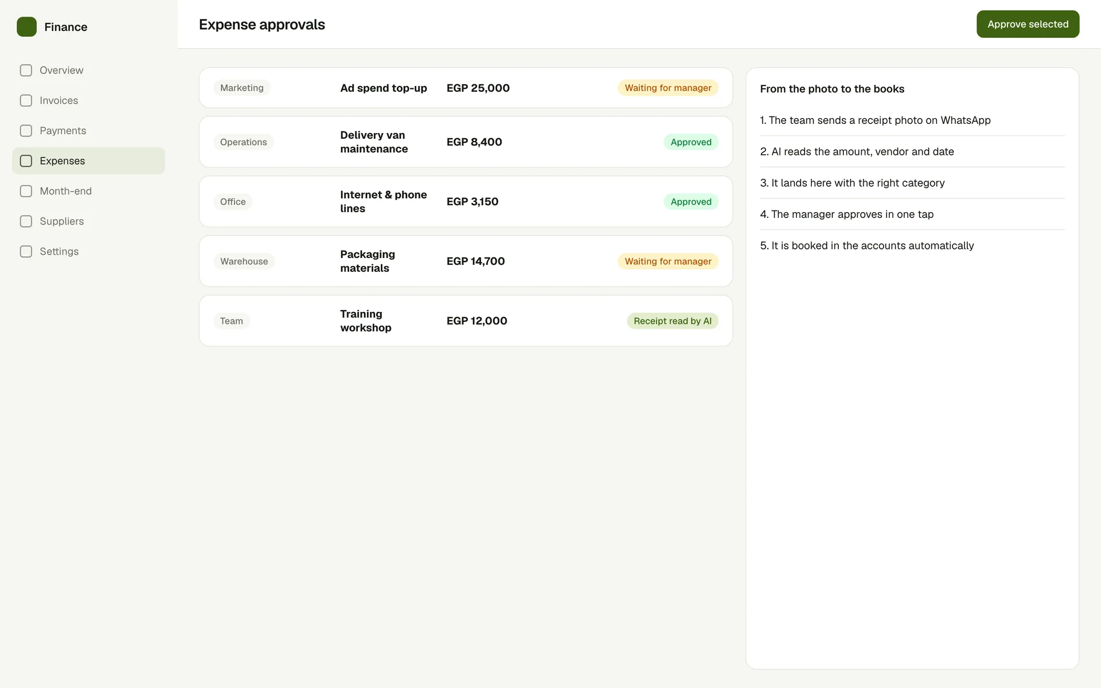Click step 1 about WhatsApp receipt photo

click(875, 120)
